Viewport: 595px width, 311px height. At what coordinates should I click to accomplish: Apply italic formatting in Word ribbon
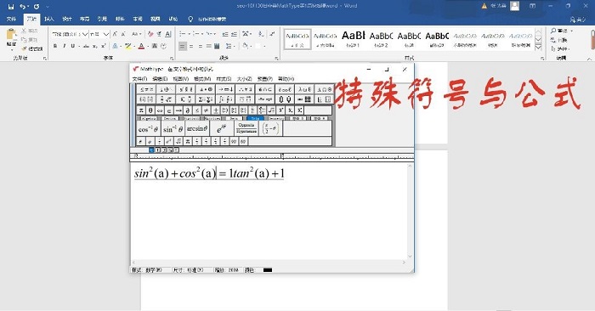click(x=64, y=46)
